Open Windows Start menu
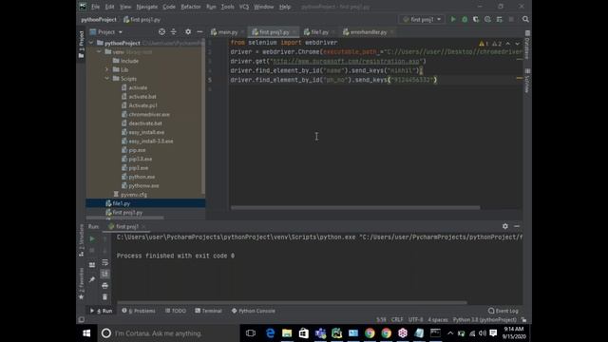The image size is (608, 342). 86,333
